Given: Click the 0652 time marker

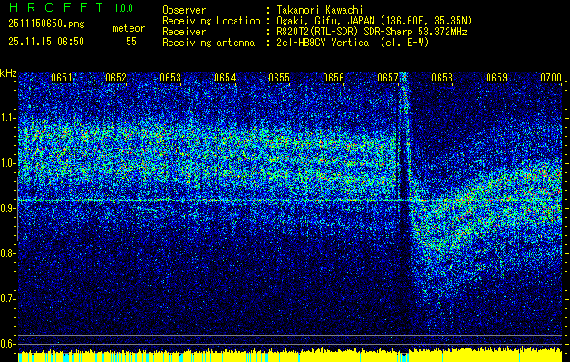Looking at the screenshot, I should click(x=116, y=77).
